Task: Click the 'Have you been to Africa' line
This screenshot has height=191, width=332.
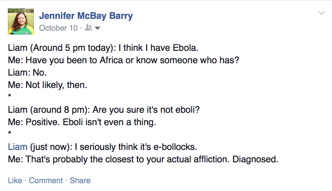Action: [123, 60]
